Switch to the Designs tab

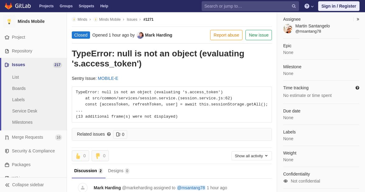pos(119,171)
